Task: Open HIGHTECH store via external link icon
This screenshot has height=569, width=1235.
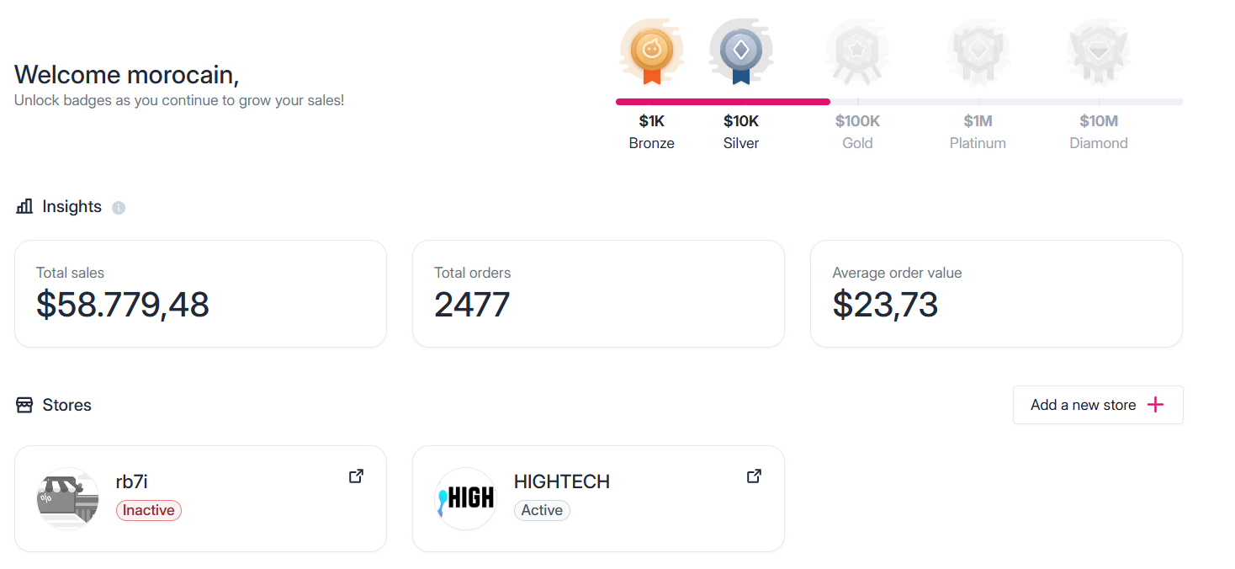Action: pos(754,476)
